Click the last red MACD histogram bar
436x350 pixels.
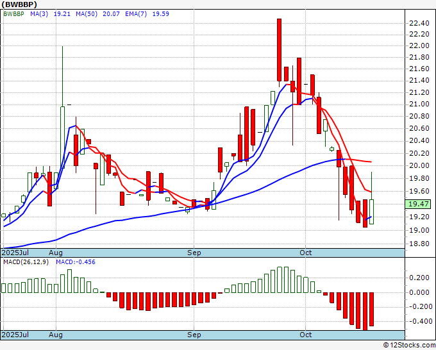point(371,309)
